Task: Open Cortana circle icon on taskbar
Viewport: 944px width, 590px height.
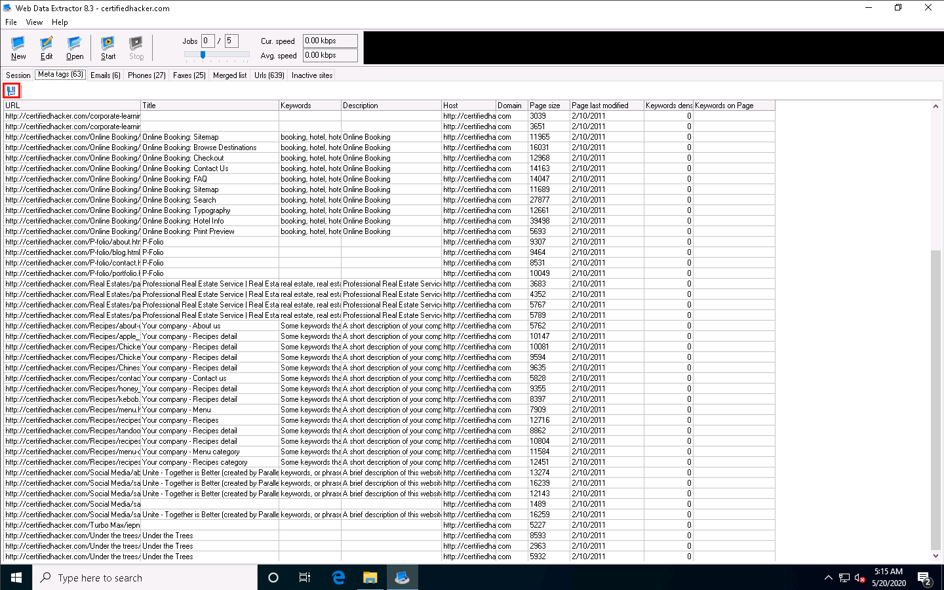Action: (x=273, y=578)
